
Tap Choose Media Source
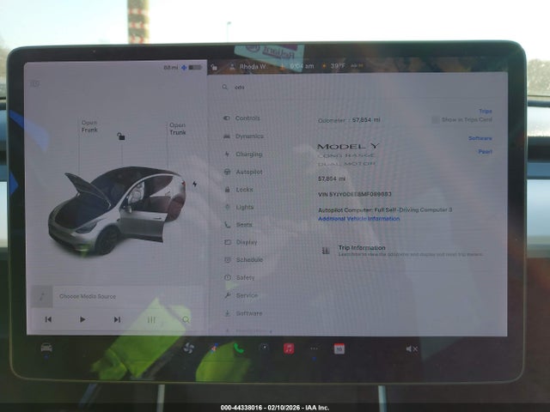[x=88, y=296]
